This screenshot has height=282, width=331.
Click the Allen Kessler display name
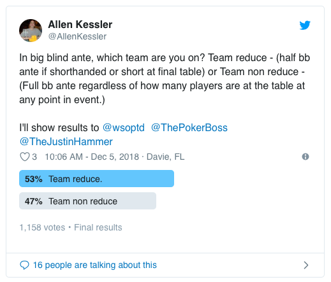coord(80,24)
